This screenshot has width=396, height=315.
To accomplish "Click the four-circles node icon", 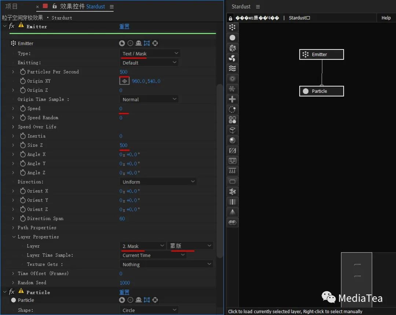I will (x=232, y=120).
